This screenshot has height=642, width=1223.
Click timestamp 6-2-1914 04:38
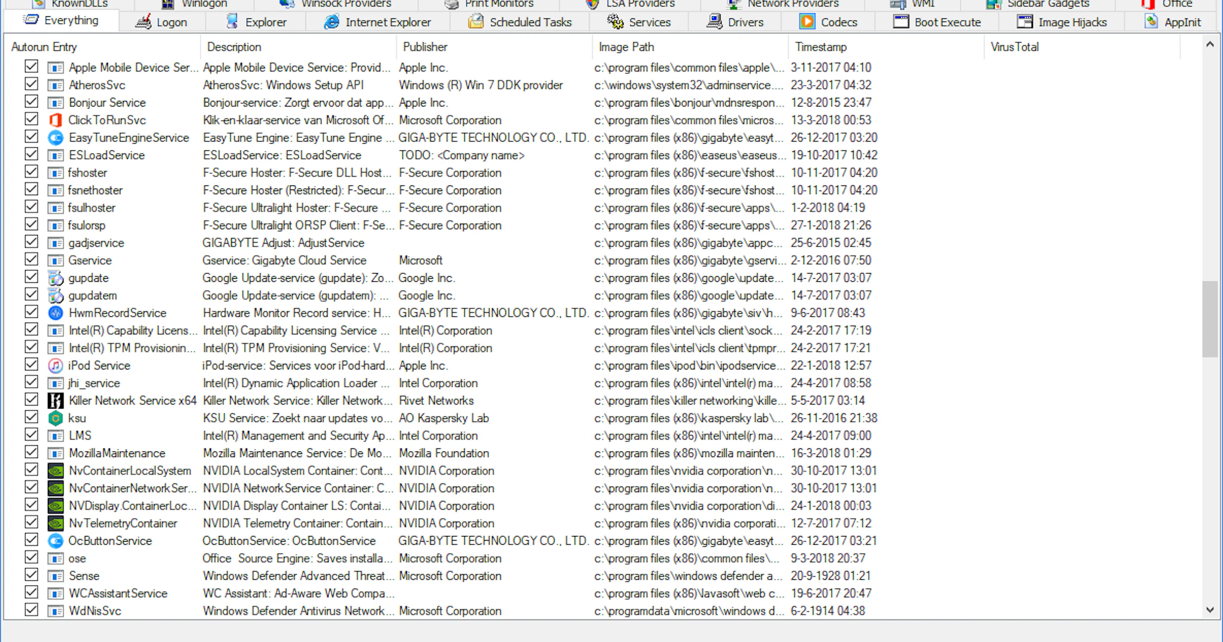(828, 611)
